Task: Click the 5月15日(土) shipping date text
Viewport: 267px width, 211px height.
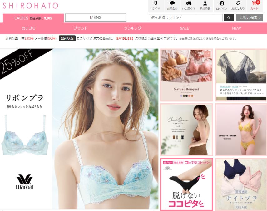Action: [125, 39]
